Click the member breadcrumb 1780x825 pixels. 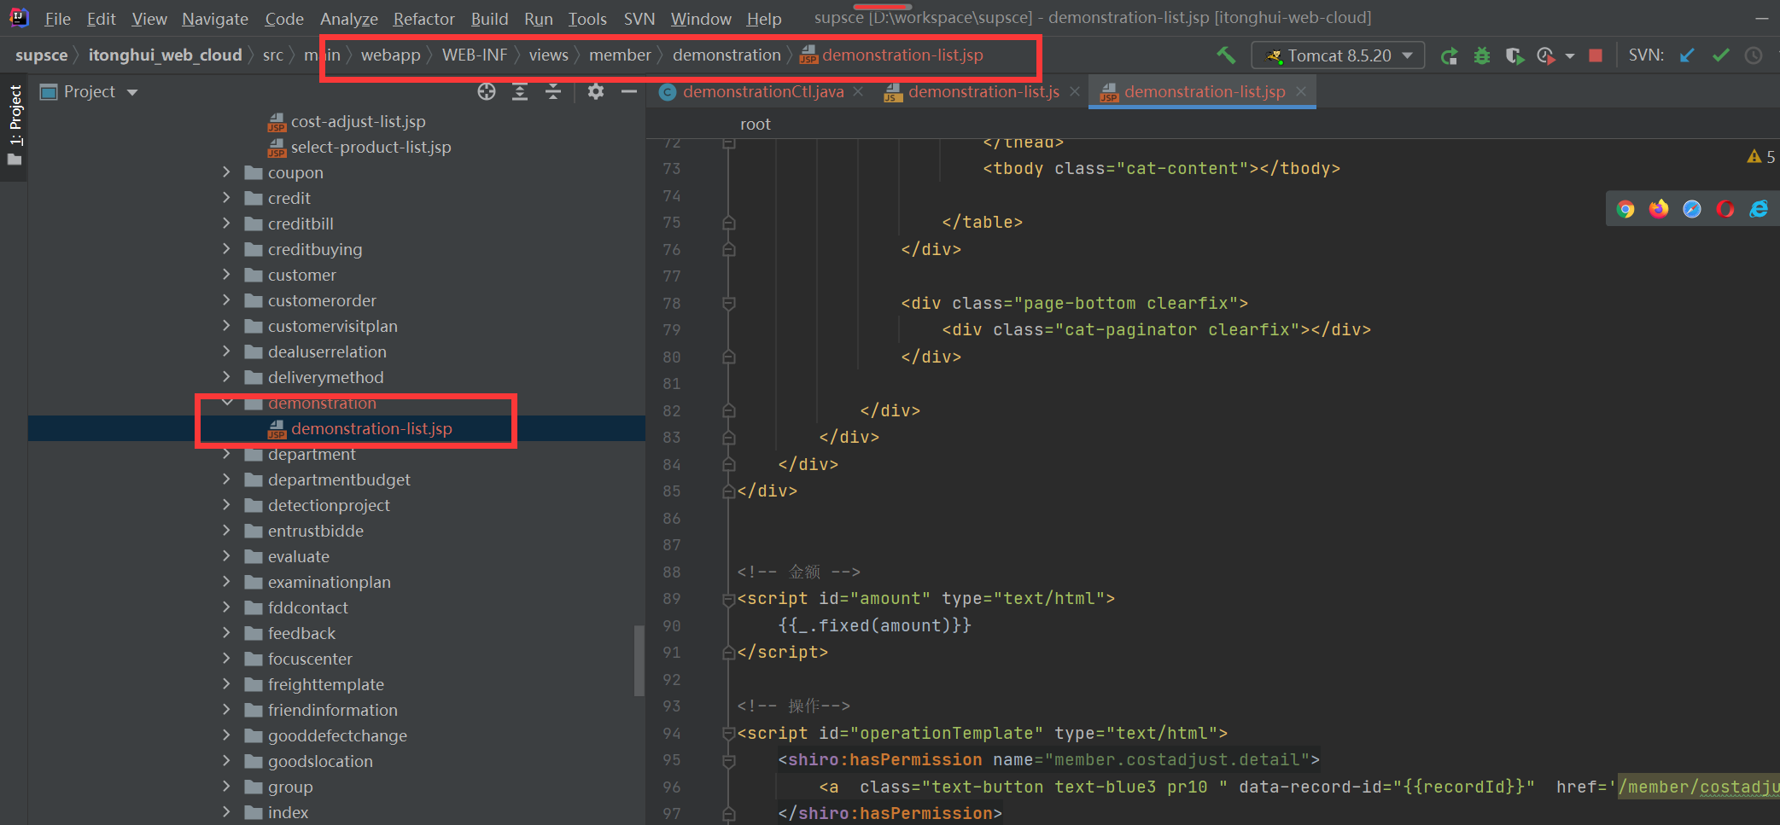620,55
